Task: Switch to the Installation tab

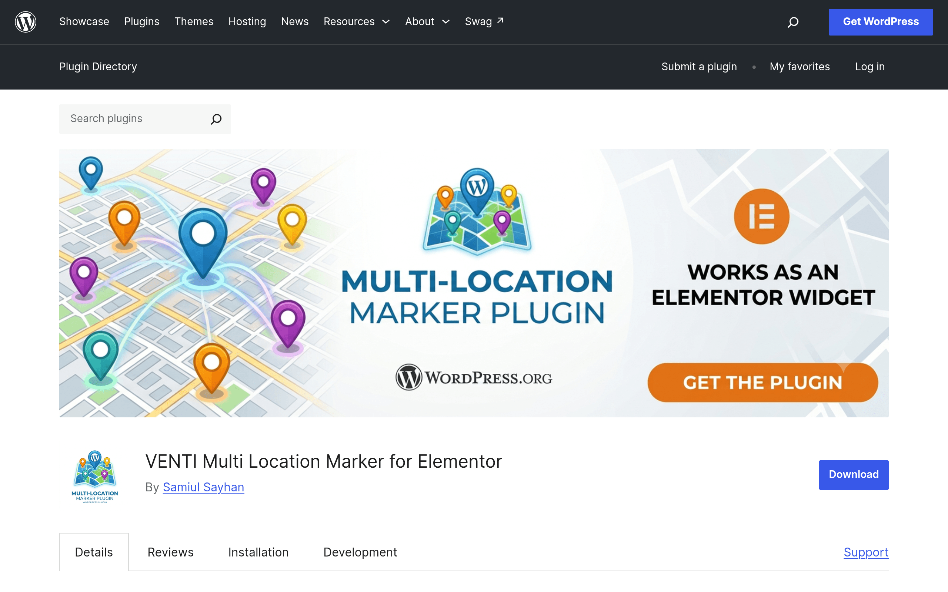Action: [x=258, y=552]
